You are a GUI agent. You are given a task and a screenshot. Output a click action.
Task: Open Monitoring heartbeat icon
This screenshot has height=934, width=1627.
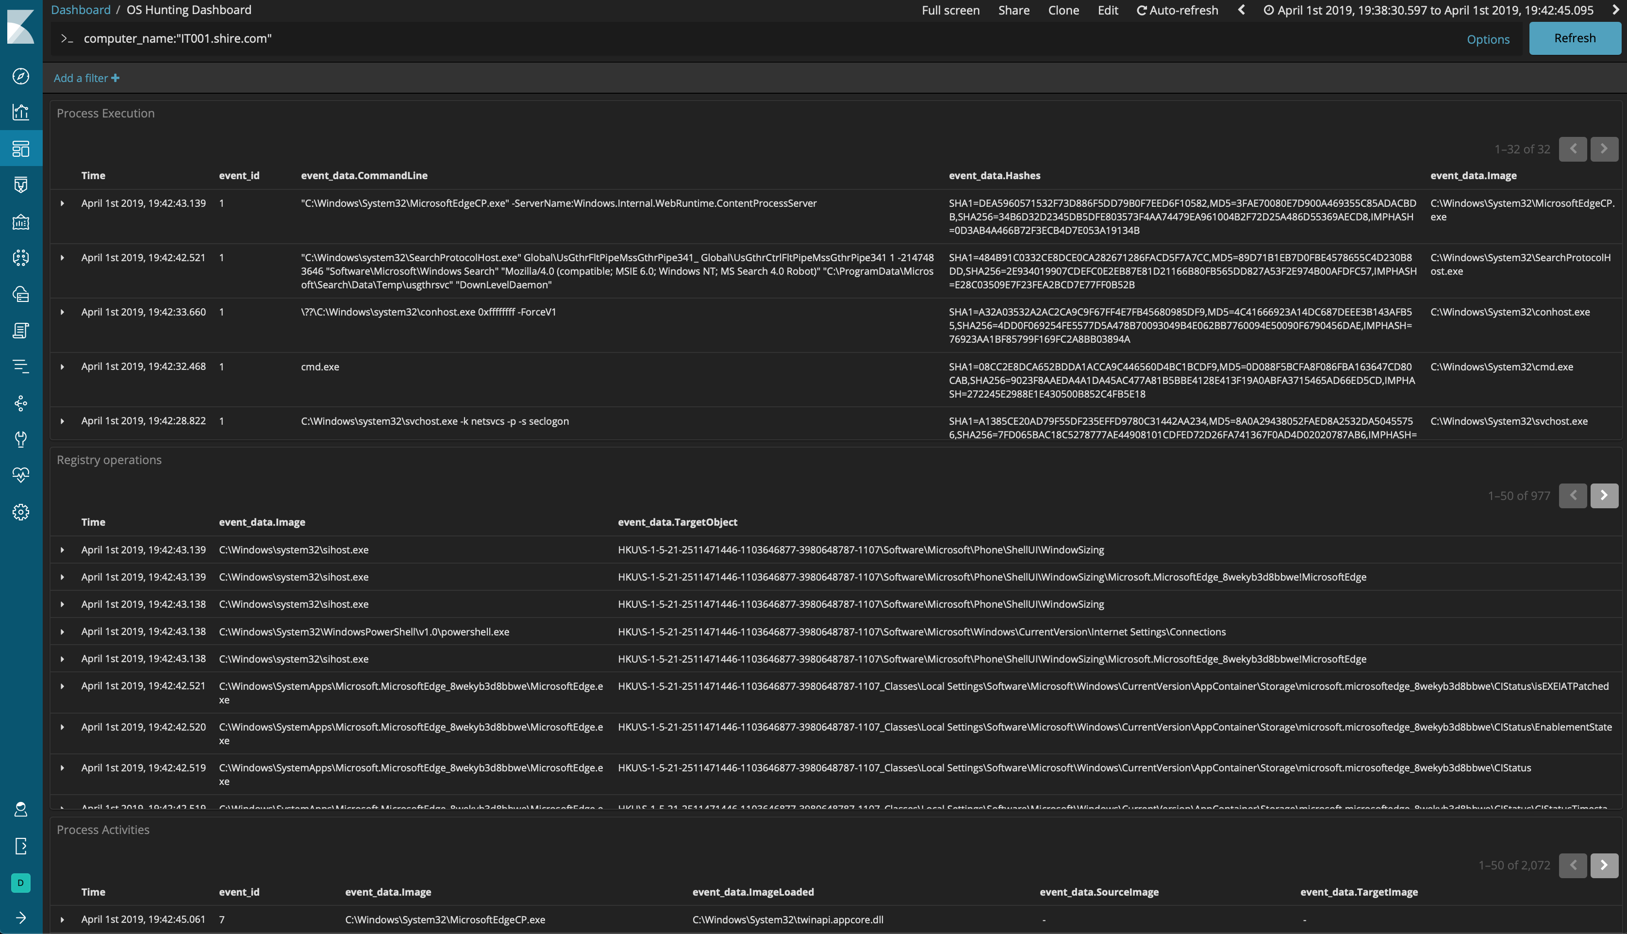pyautogui.click(x=20, y=475)
